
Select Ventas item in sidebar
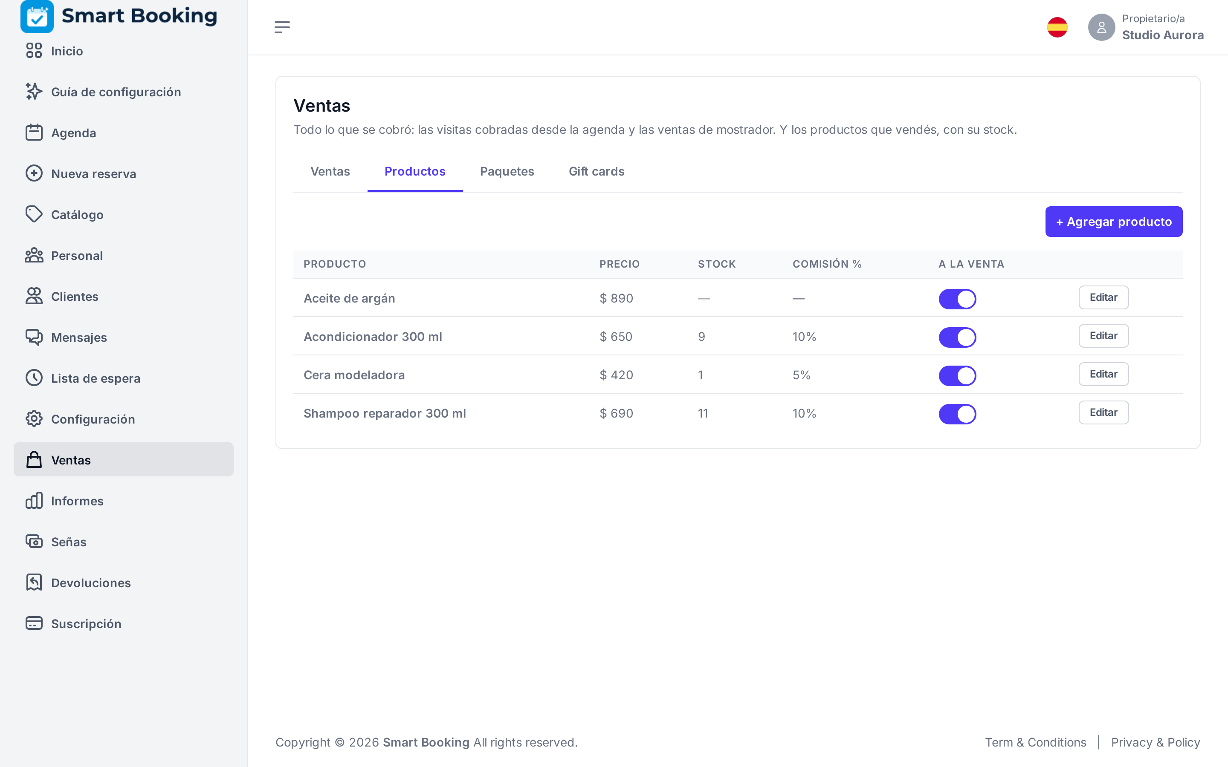click(x=123, y=460)
